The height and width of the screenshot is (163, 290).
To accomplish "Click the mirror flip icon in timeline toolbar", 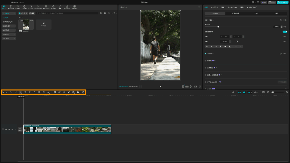I will coord(59,92).
